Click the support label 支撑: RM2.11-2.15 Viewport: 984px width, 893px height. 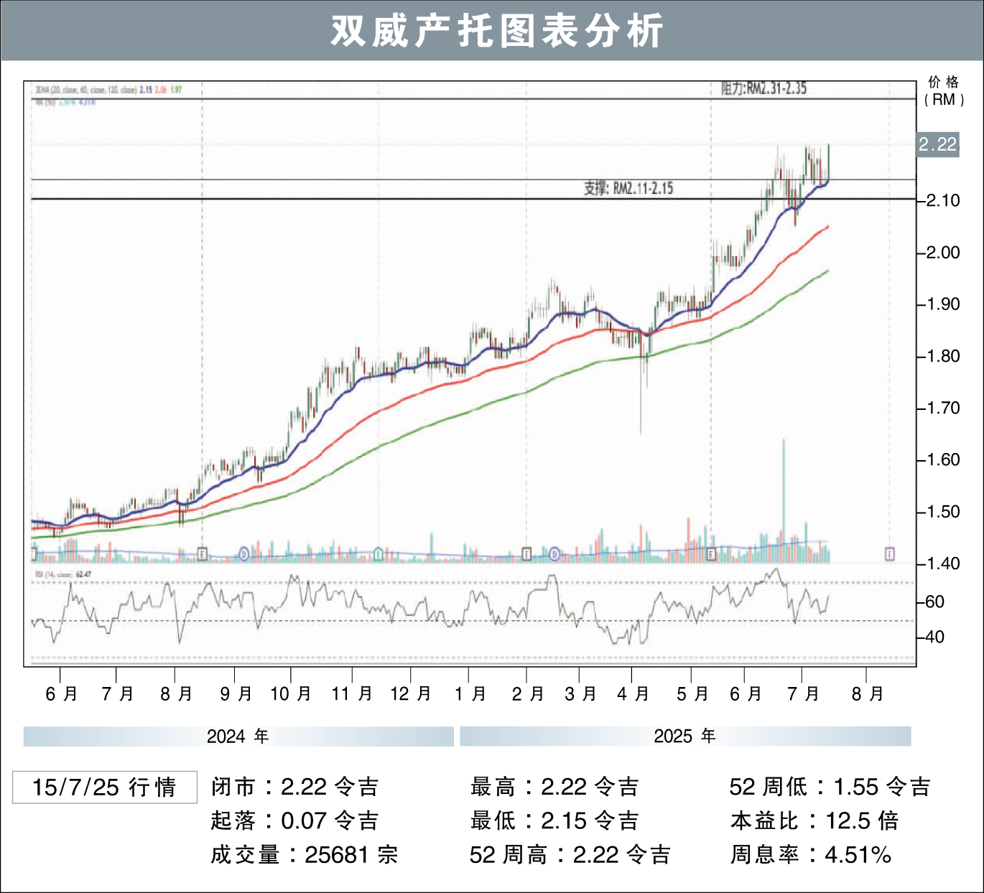(628, 188)
